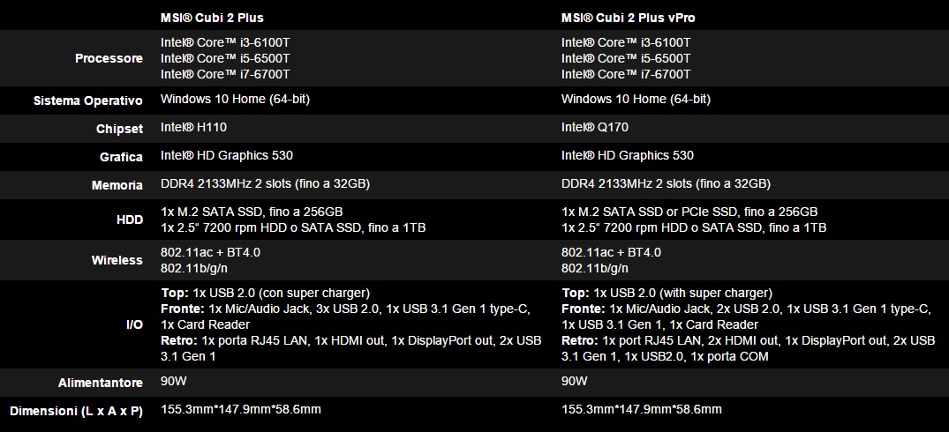Click the Intel Q170 chipset value
The width and height of the screenshot is (949, 432).
tap(595, 127)
